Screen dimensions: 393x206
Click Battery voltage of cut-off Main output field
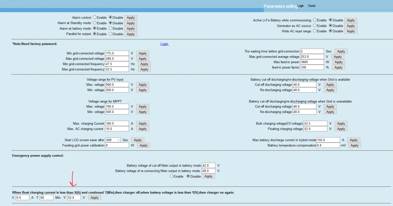point(209,166)
